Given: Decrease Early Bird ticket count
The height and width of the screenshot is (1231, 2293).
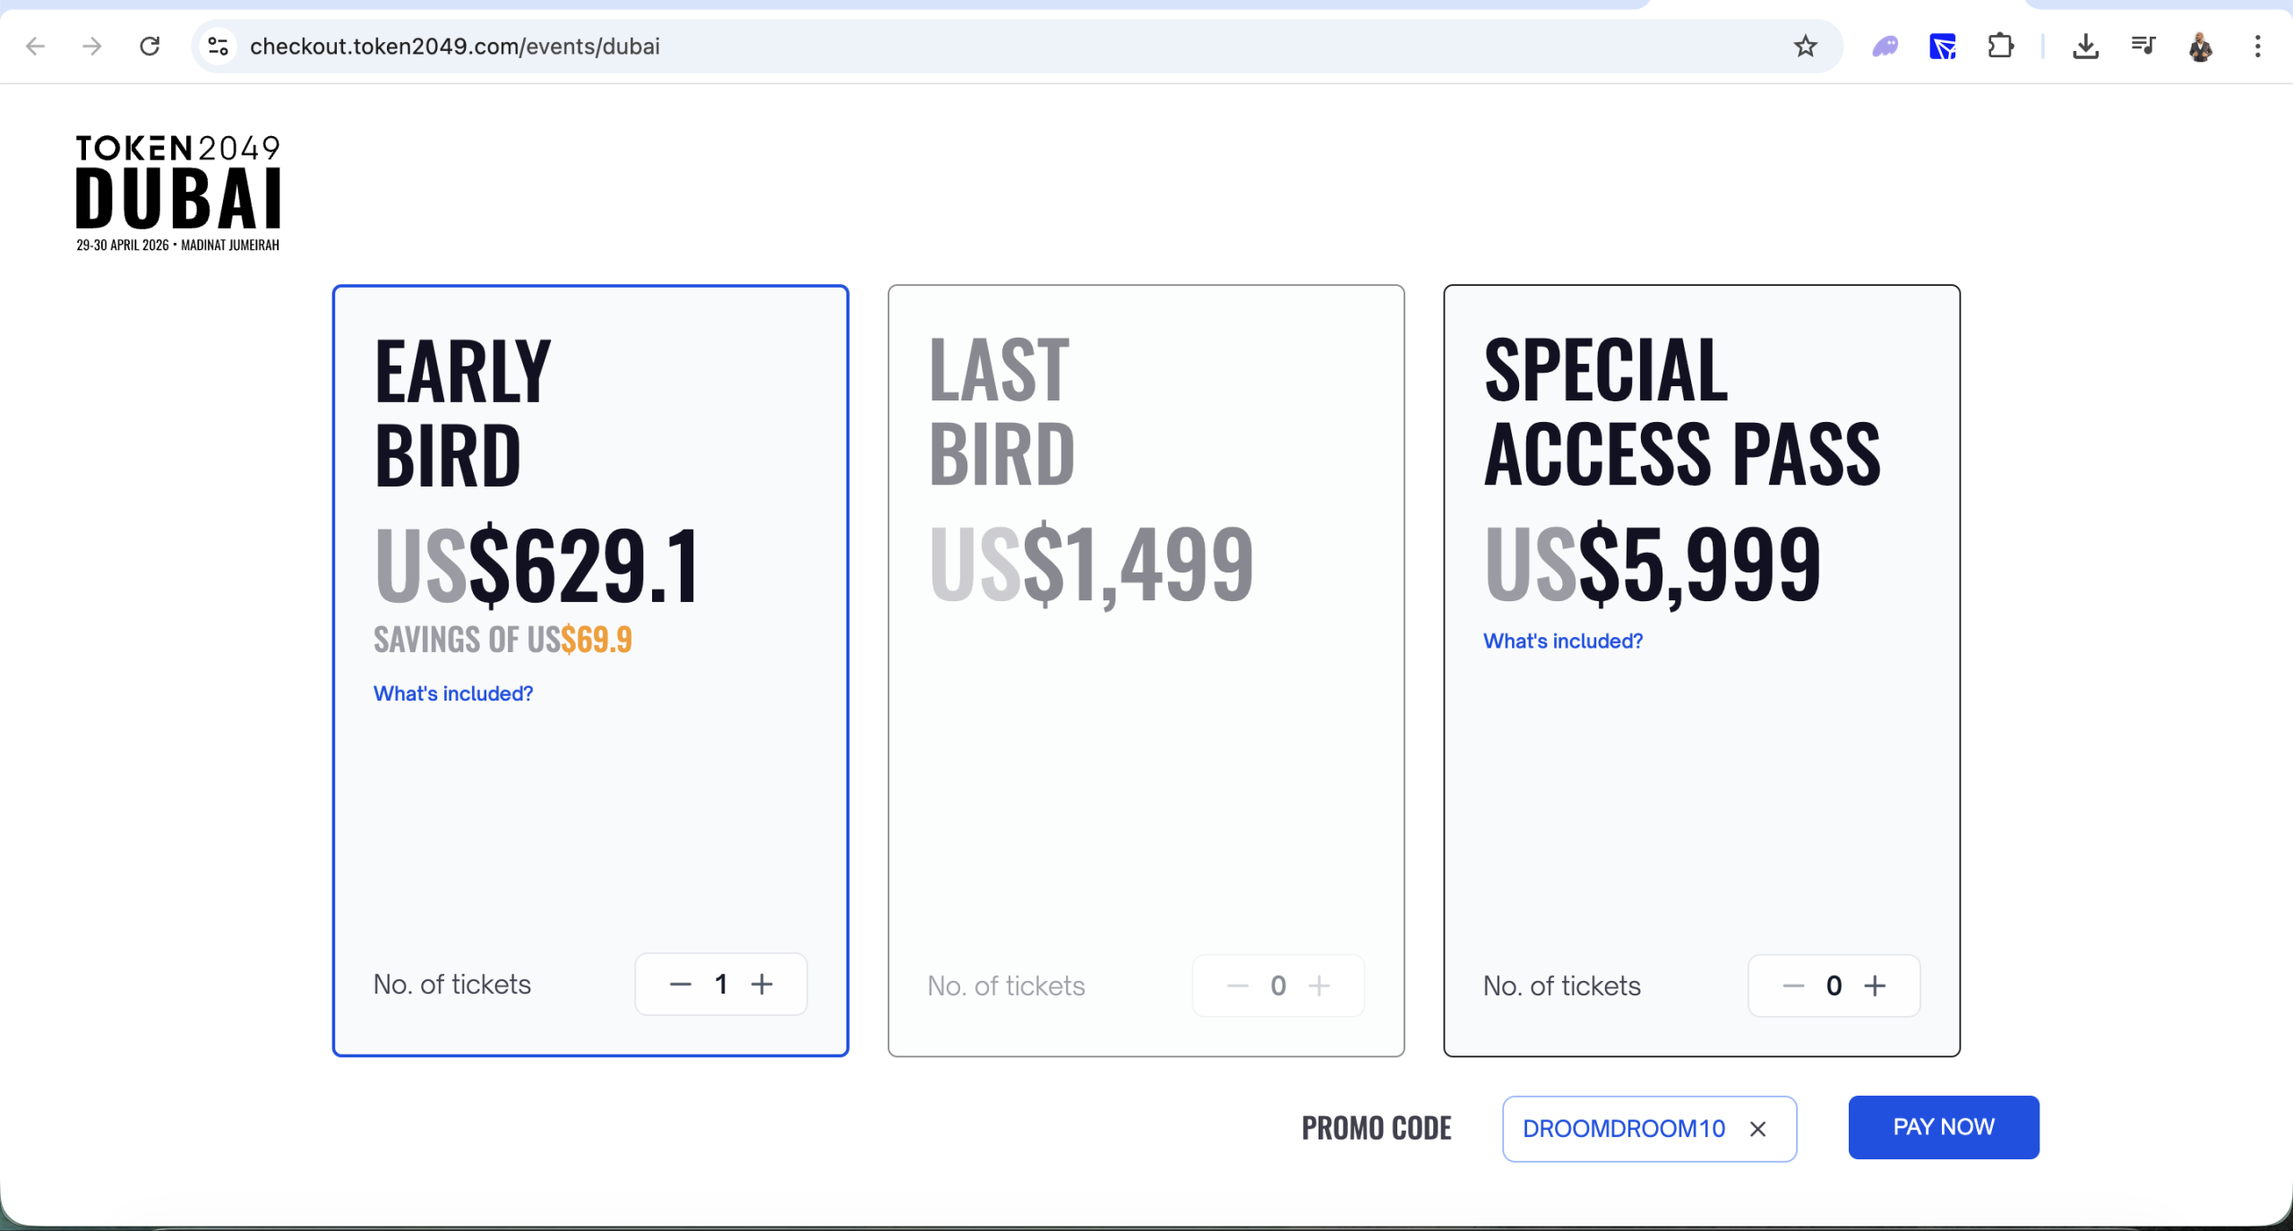Looking at the screenshot, I should pos(679,984).
